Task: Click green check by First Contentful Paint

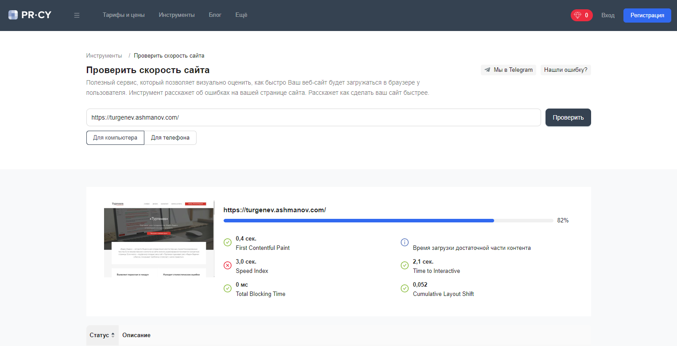Action: pyautogui.click(x=228, y=242)
